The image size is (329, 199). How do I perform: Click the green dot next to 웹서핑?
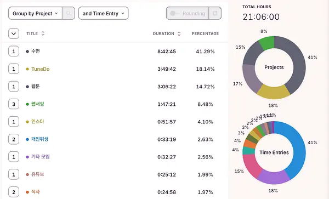click(27, 104)
